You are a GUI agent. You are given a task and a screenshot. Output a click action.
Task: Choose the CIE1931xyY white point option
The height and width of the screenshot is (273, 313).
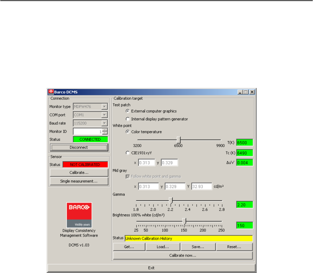[x=128, y=153]
